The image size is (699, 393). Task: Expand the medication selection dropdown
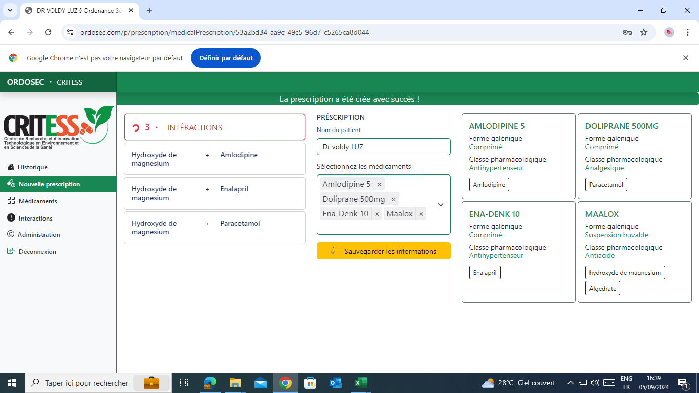[441, 205]
